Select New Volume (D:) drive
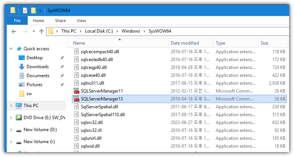This screenshot has height=157, width=294. (x=40, y=130)
